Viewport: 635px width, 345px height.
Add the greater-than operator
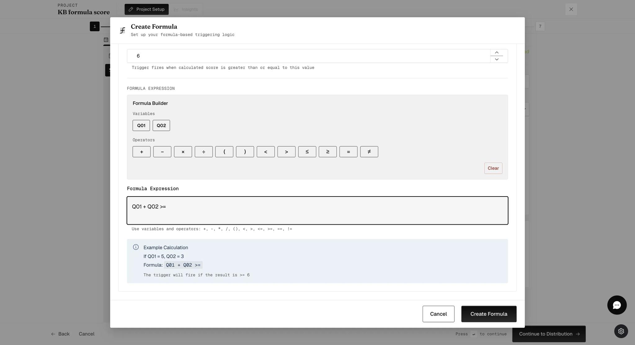pyautogui.click(x=286, y=152)
